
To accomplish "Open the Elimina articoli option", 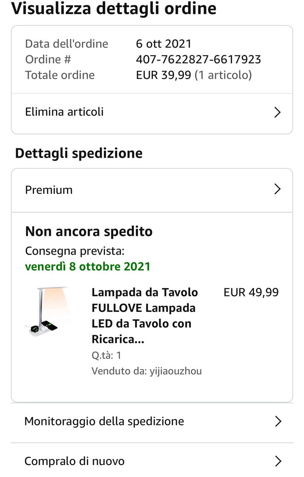I will click(64, 112).
